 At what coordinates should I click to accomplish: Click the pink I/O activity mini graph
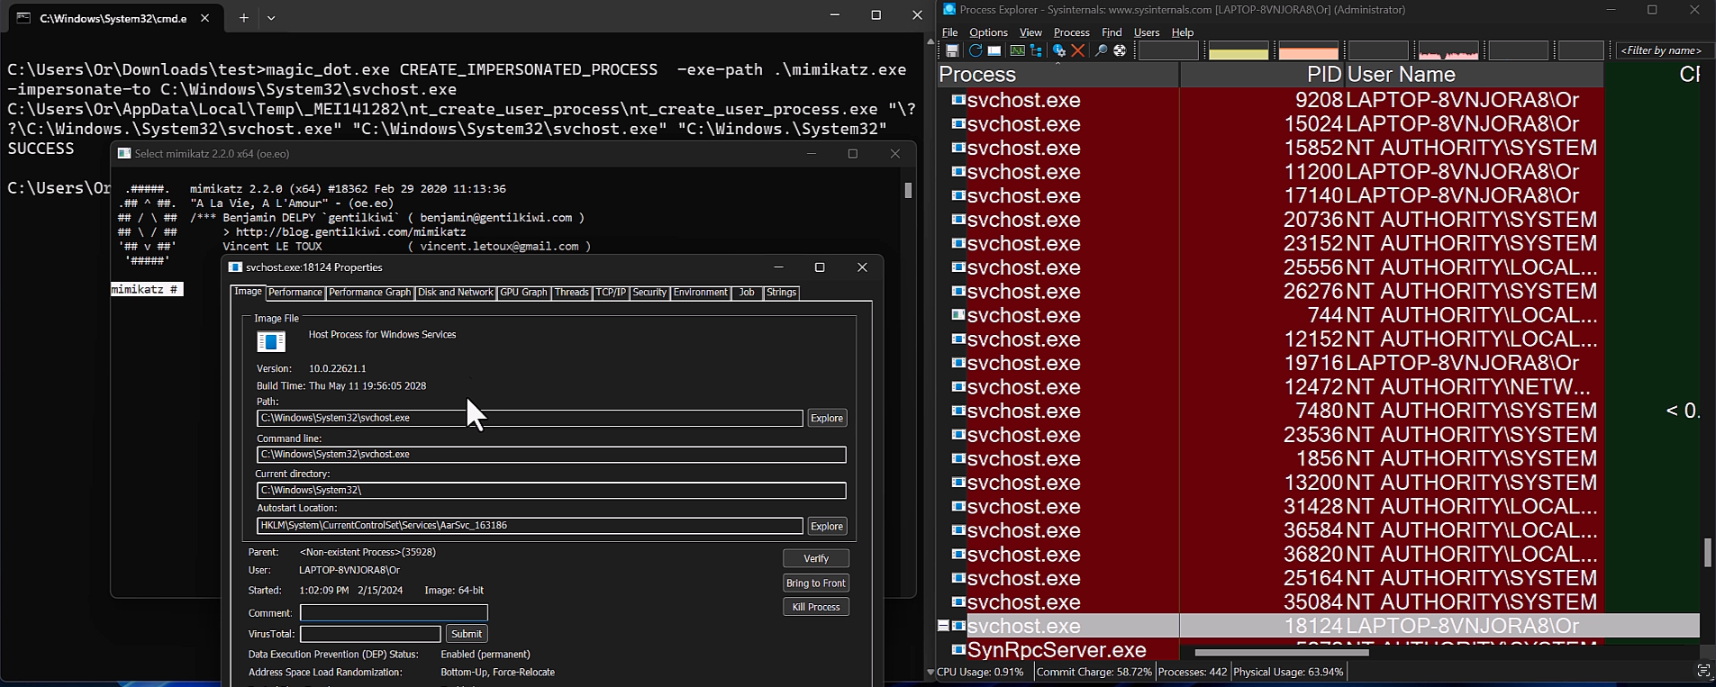click(1448, 50)
